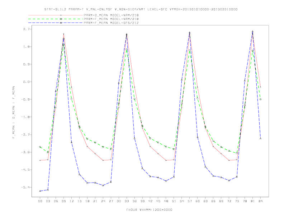Click x-axis forecast hour label 12

coord(72,201)
